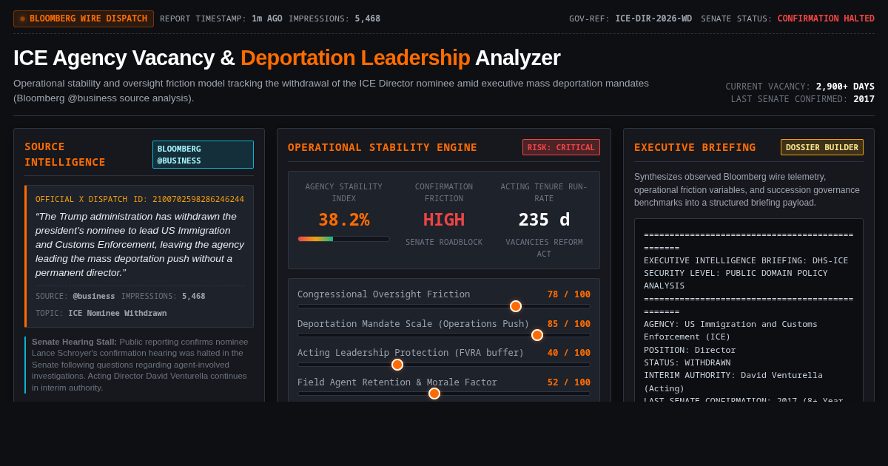Viewport: 888px width, 466px height.
Task: Click the executive briefing description paragraph
Action: click(x=747, y=190)
